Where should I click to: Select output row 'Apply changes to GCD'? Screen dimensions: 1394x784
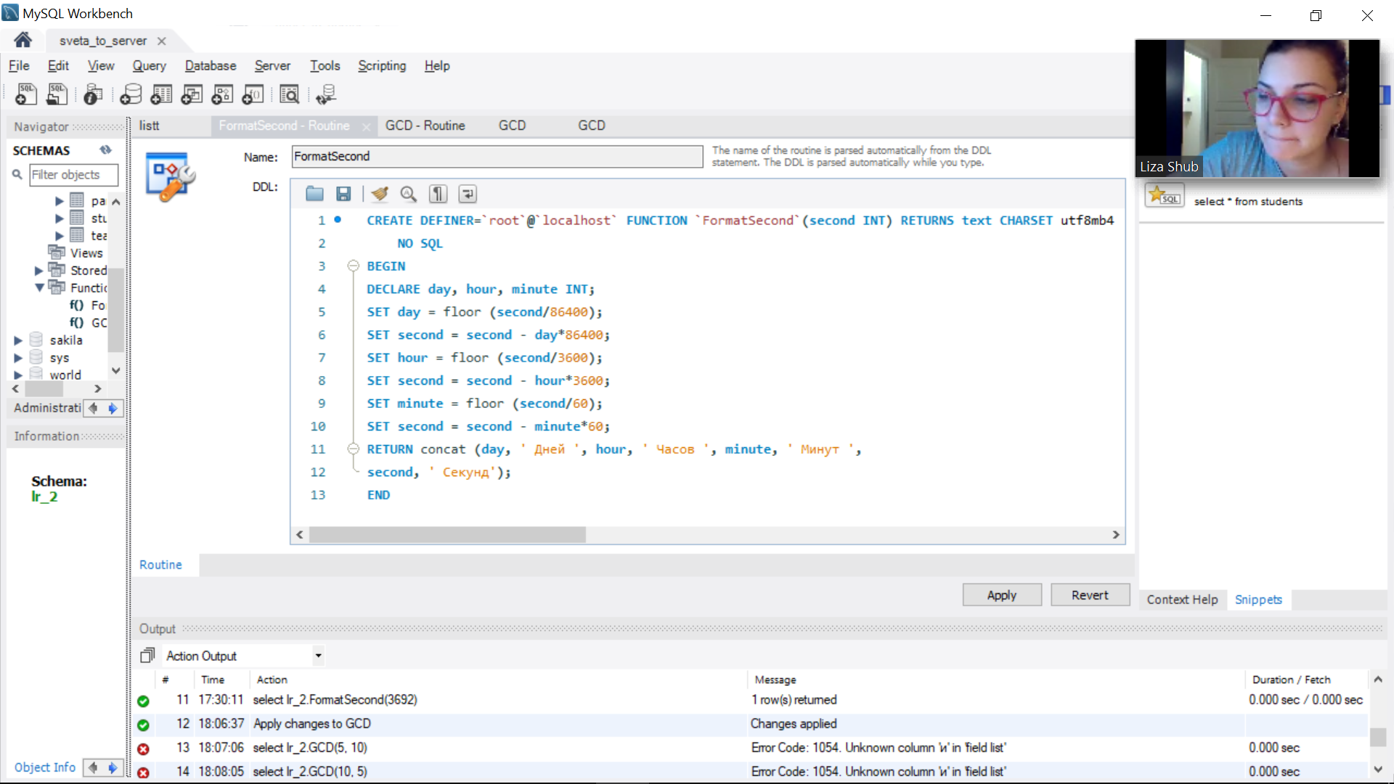[x=751, y=724]
